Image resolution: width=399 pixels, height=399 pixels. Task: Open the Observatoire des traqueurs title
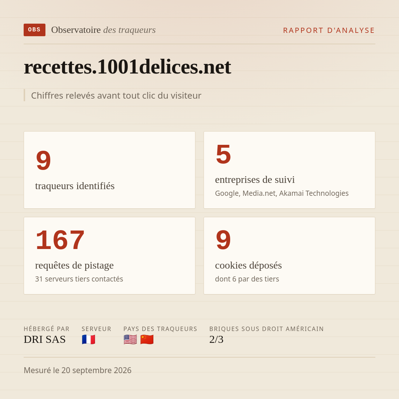(x=103, y=30)
